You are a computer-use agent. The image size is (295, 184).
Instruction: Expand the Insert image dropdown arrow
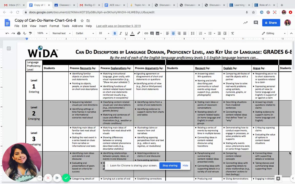pos(161,33)
